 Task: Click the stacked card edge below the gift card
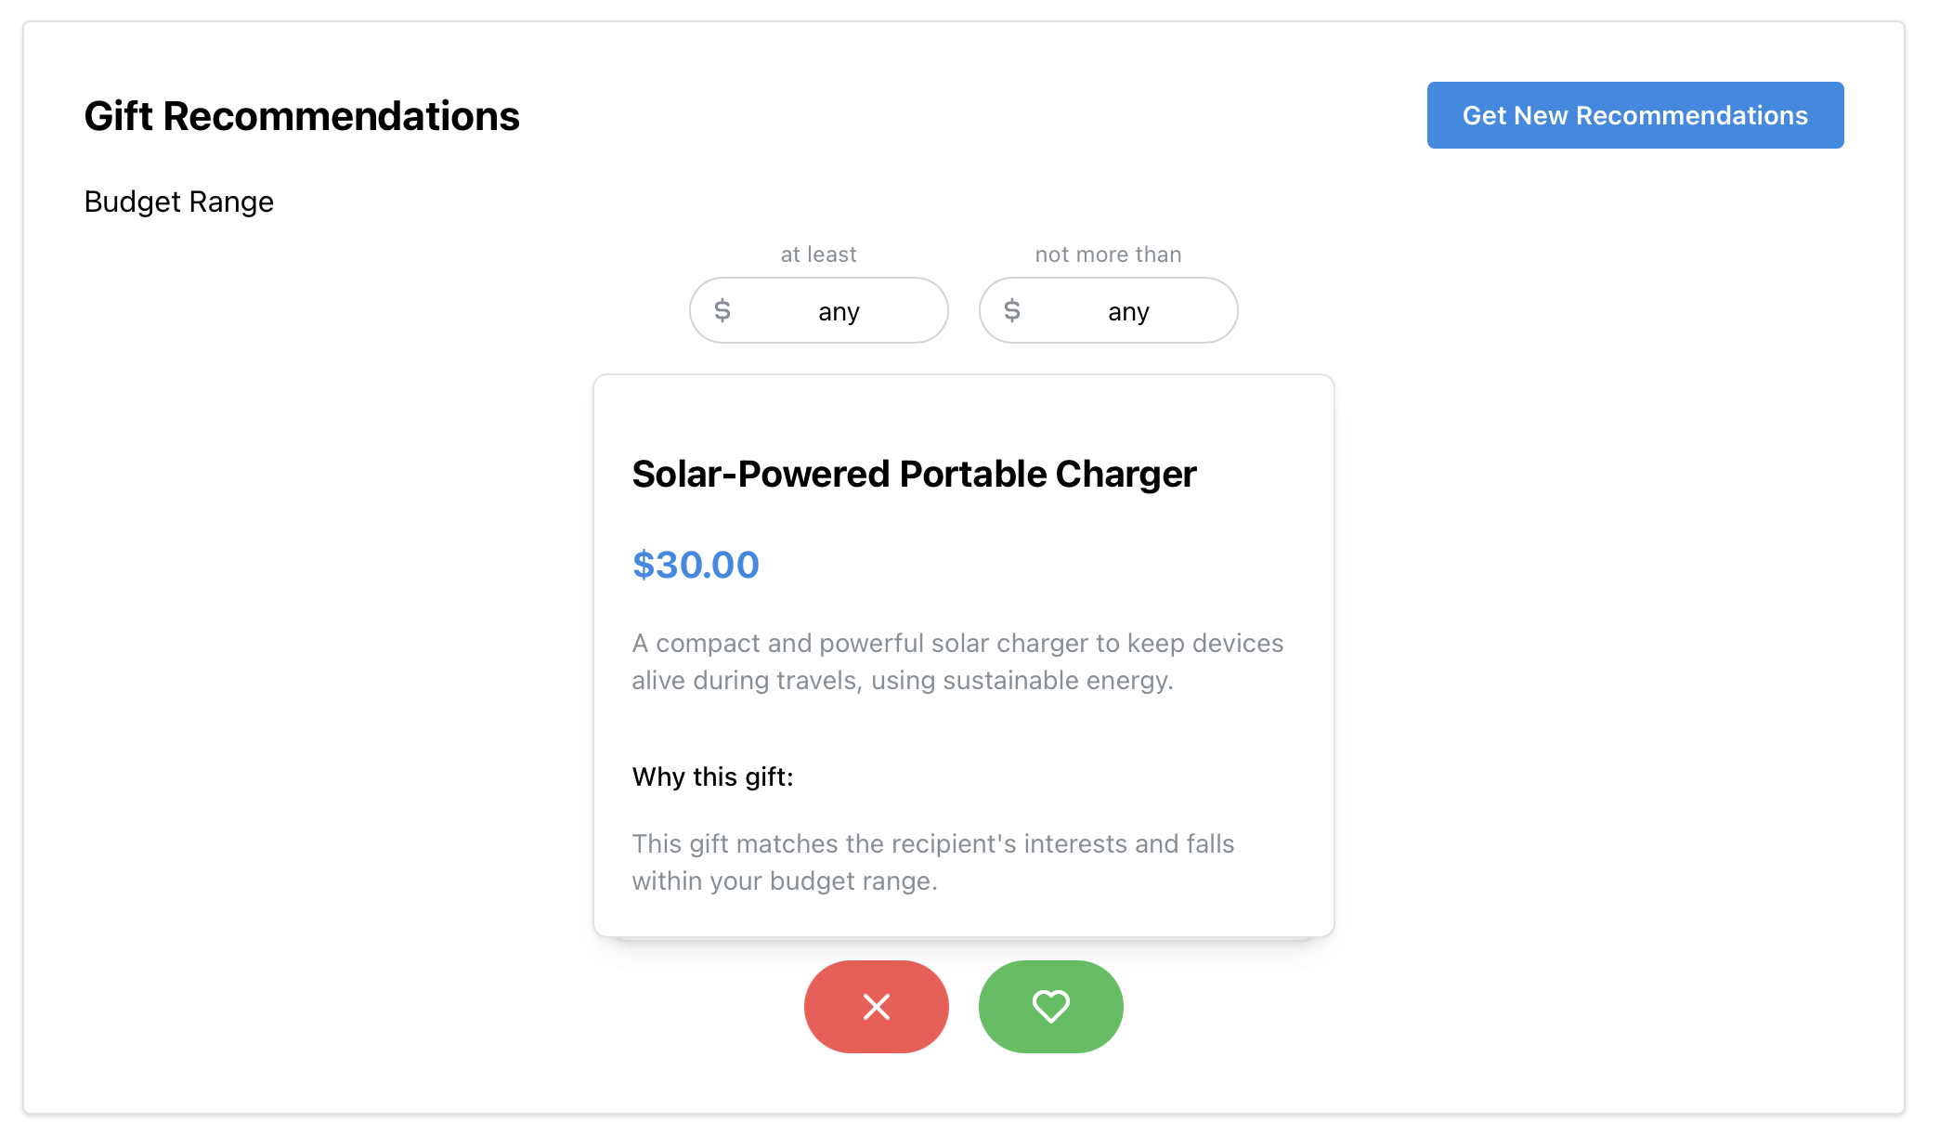(963, 940)
